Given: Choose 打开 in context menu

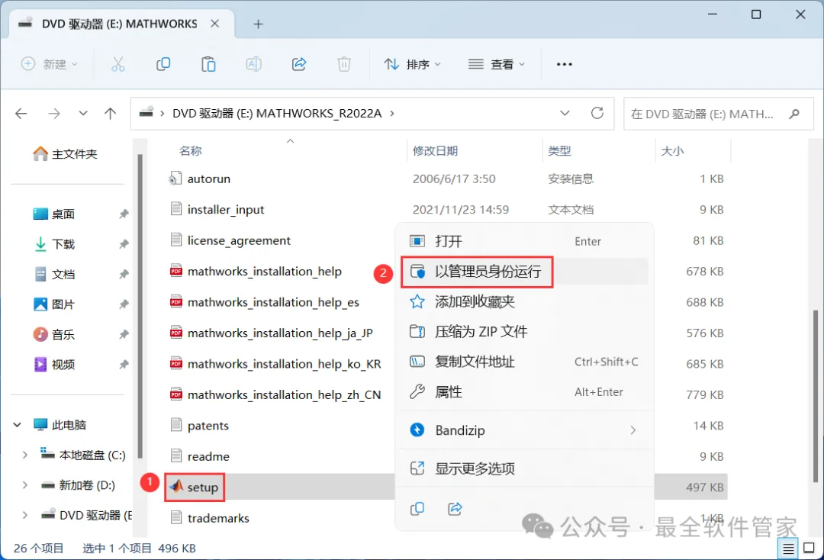Looking at the screenshot, I should 524,242.
